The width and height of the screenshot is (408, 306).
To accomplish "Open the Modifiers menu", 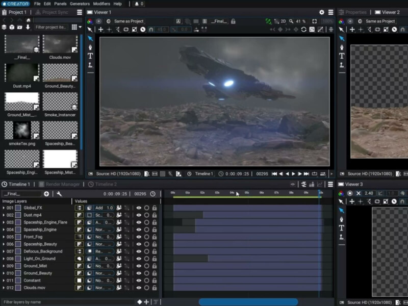I will [101, 4].
